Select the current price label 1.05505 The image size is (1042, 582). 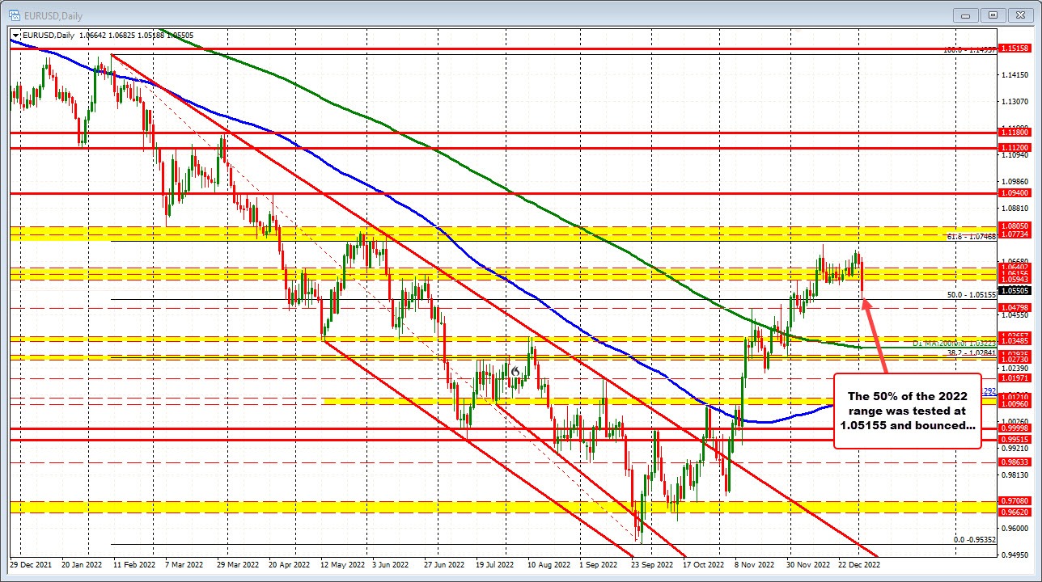pyautogui.click(x=1014, y=290)
